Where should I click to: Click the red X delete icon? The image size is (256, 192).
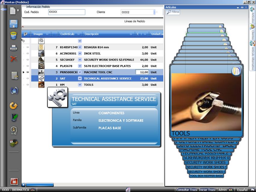tap(14, 59)
